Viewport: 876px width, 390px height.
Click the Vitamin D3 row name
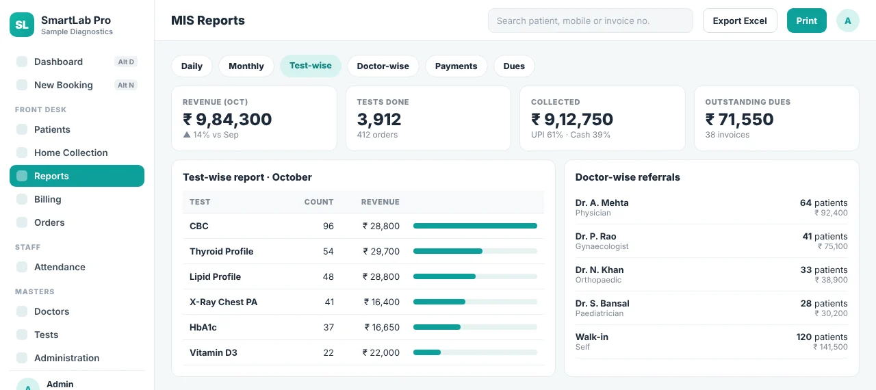click(x=214, y=352)
